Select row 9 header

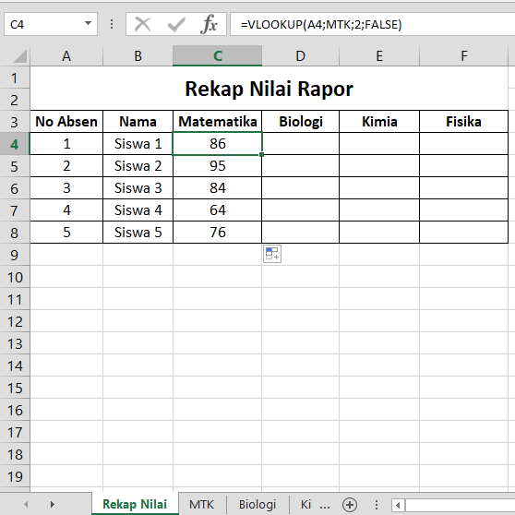[15, 255]
